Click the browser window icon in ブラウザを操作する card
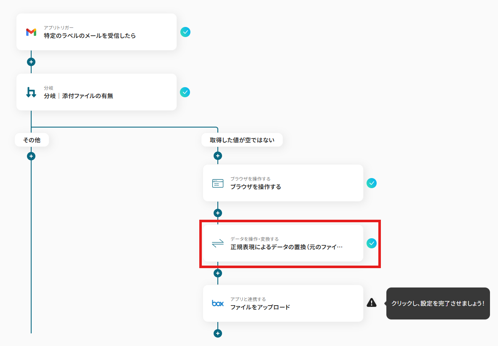Screen dimensions: 498x346 coord(218,183)
